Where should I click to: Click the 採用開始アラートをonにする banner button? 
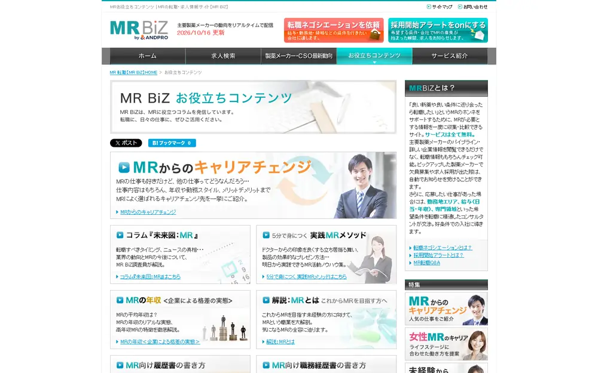pyautogui.click(x=438, y=30)
